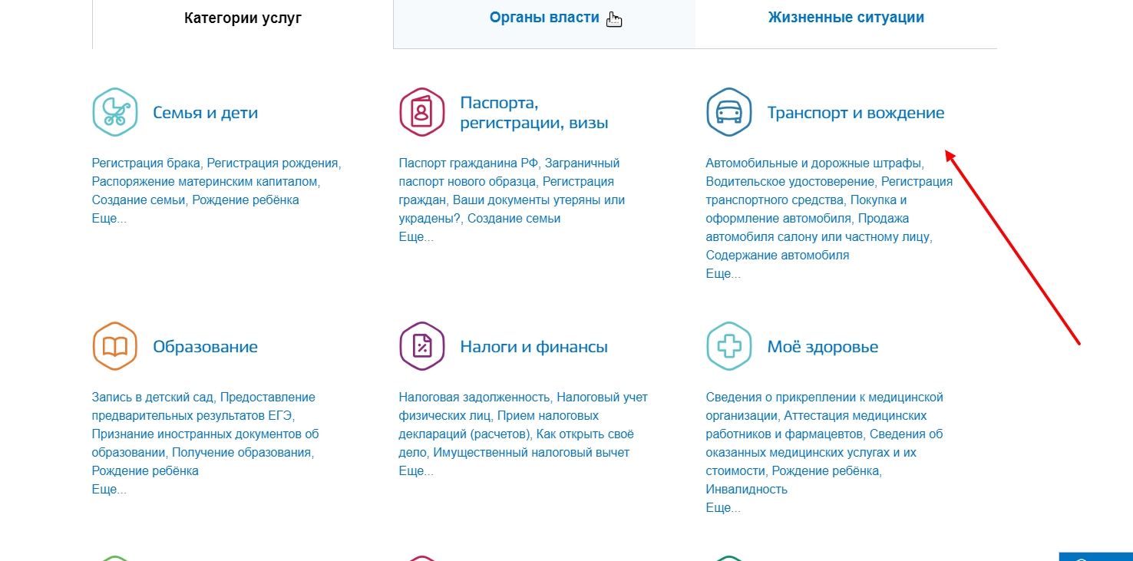Open Предоставление предварительных результатов ЕГЭ link
The height and width of the screenshot is (561, 1133).
pos(203,407)
